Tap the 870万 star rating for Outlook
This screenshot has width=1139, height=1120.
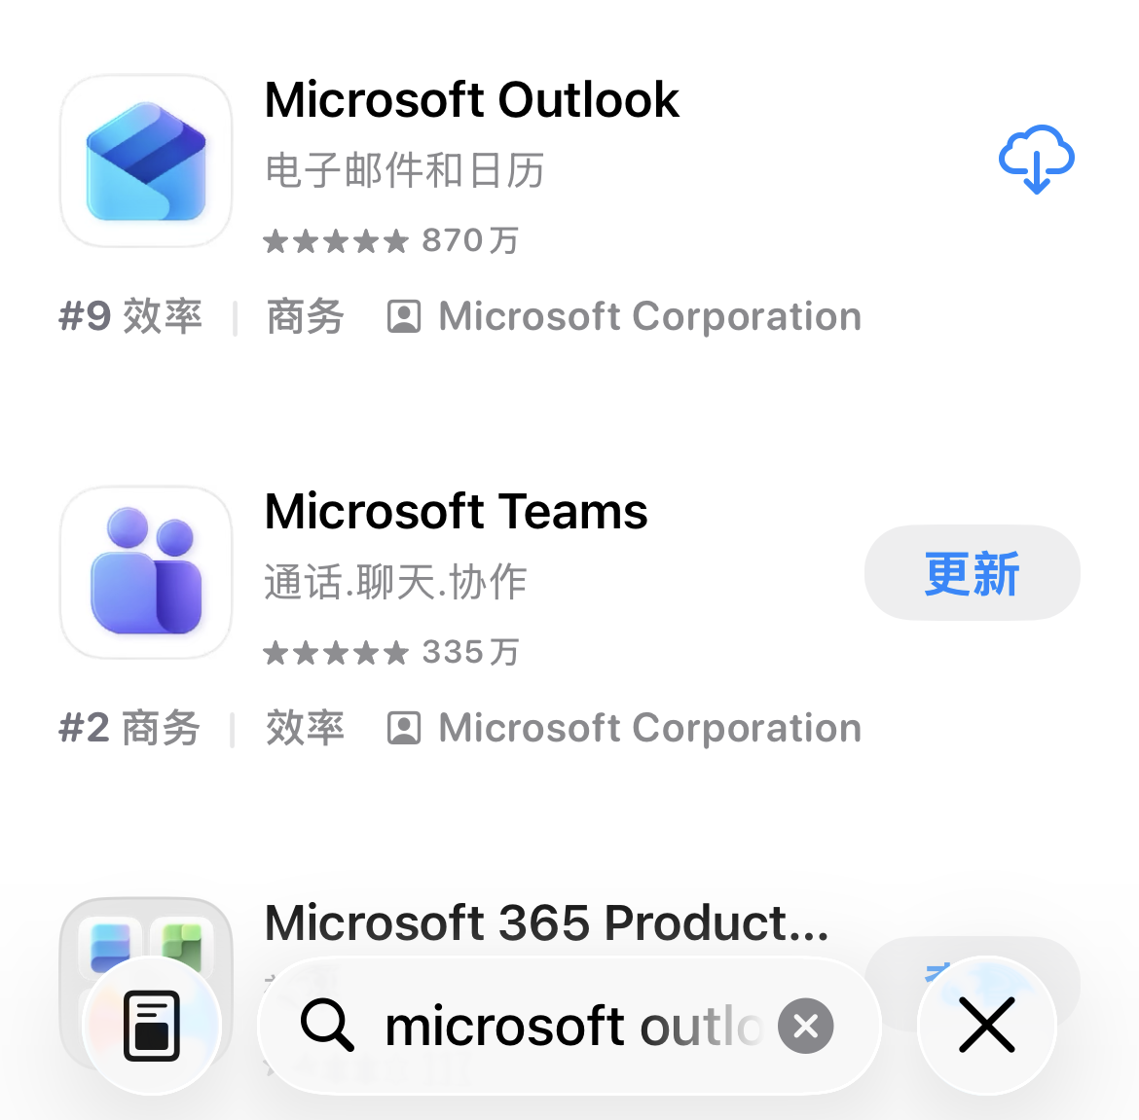(x=391, y=240)
